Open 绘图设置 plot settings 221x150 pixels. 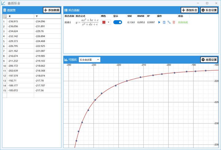point(209,60)
